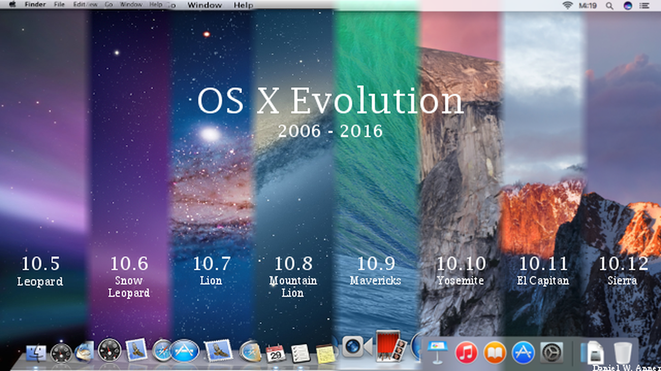
Task: Open the Mail stamp icon left of Calendar
Action: pos(219,351)
